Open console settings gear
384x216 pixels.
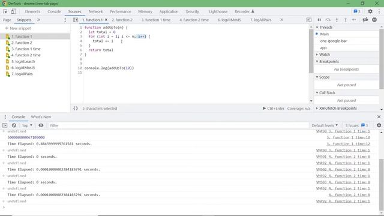(x=379, y=125)
